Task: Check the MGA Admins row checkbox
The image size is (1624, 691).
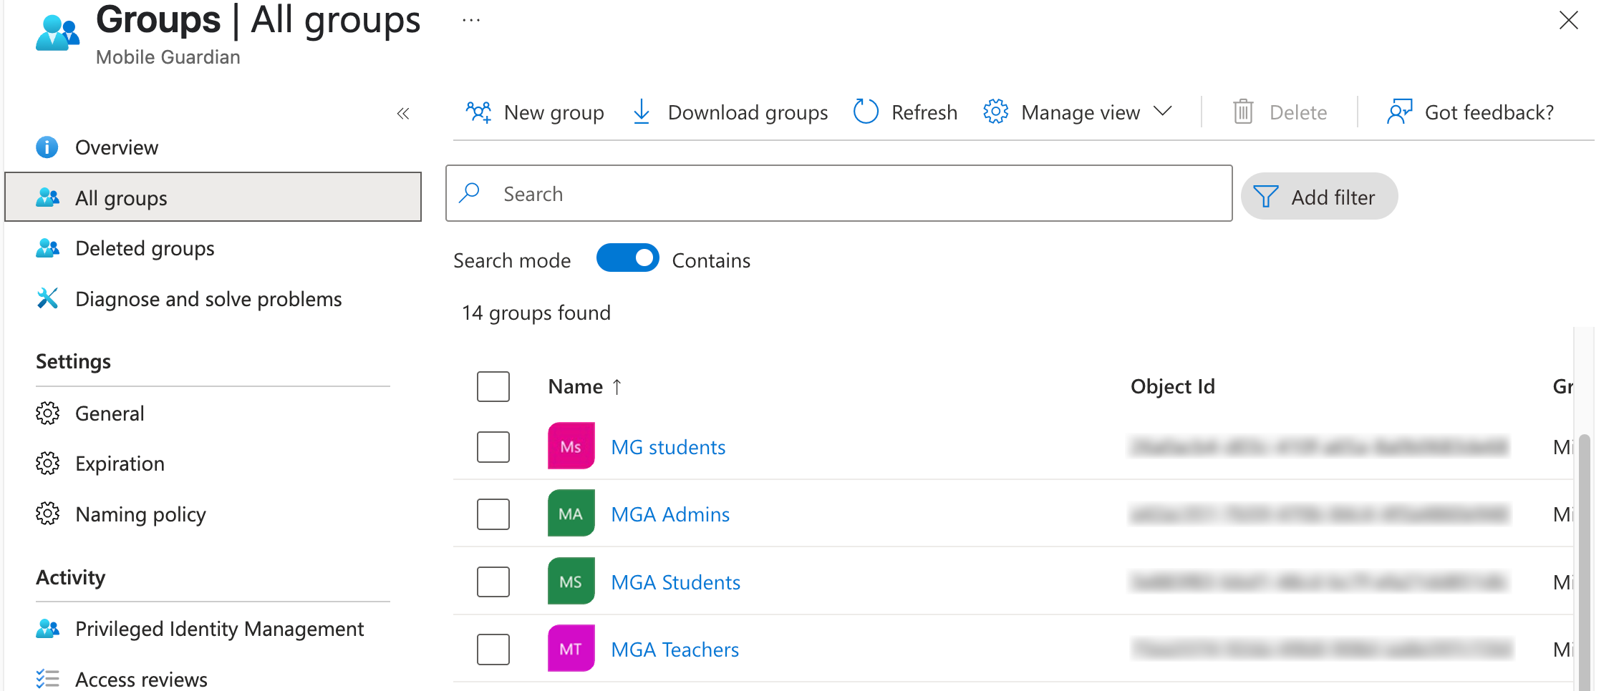Action: point(493,514)
